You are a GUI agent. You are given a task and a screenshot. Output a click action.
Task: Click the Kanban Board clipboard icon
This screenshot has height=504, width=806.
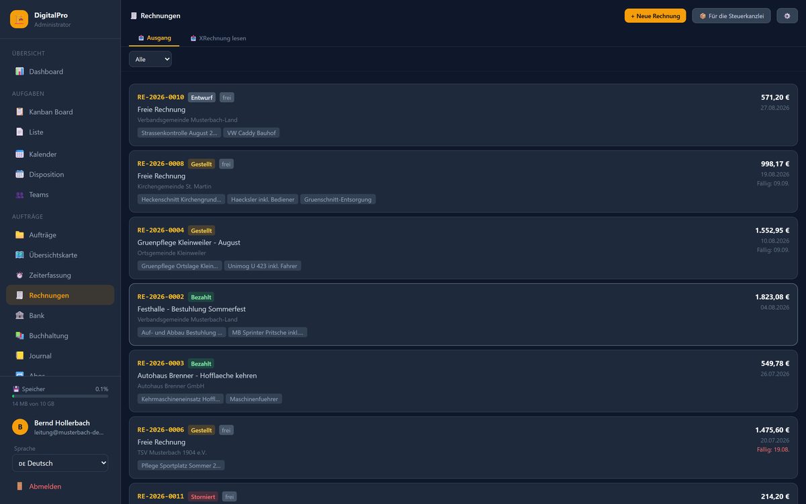pos(19,112)
